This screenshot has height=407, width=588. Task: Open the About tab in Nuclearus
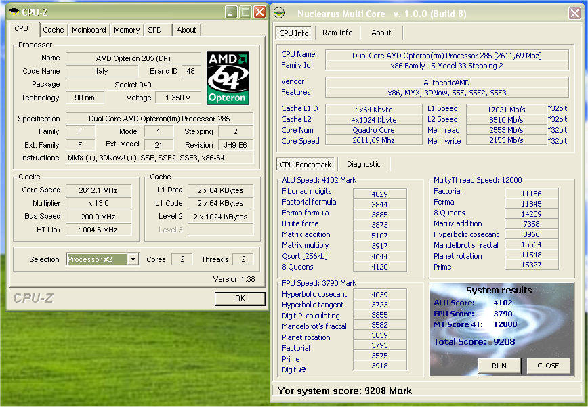click(x=381, y=33)
